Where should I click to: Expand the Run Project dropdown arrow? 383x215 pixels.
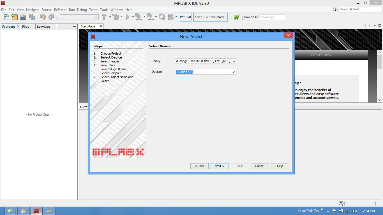point(133,17)
